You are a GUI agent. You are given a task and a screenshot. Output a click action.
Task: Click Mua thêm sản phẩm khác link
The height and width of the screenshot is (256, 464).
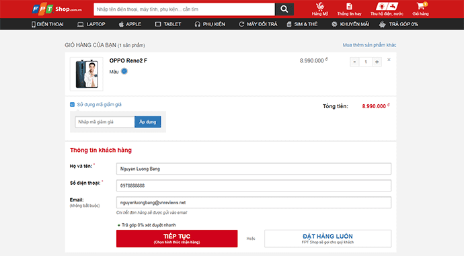(x=369, y=45)
